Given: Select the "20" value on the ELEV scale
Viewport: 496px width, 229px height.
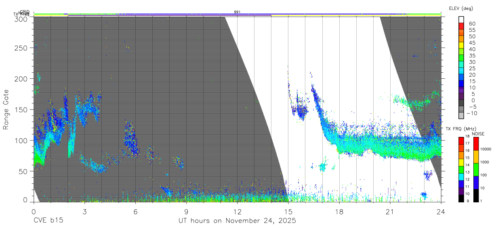Looking at the screenshot, I should click(x=472, y=75).
